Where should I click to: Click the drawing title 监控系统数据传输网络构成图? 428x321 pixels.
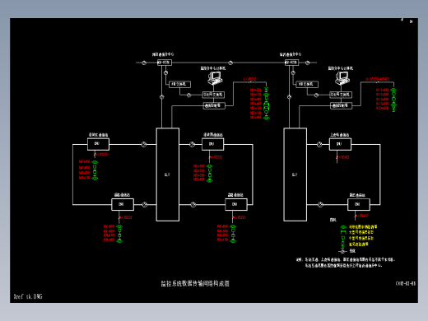(195, 283)
